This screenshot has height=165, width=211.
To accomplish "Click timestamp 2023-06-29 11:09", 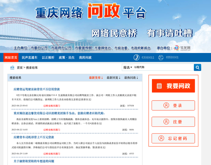I will [20, 154].
